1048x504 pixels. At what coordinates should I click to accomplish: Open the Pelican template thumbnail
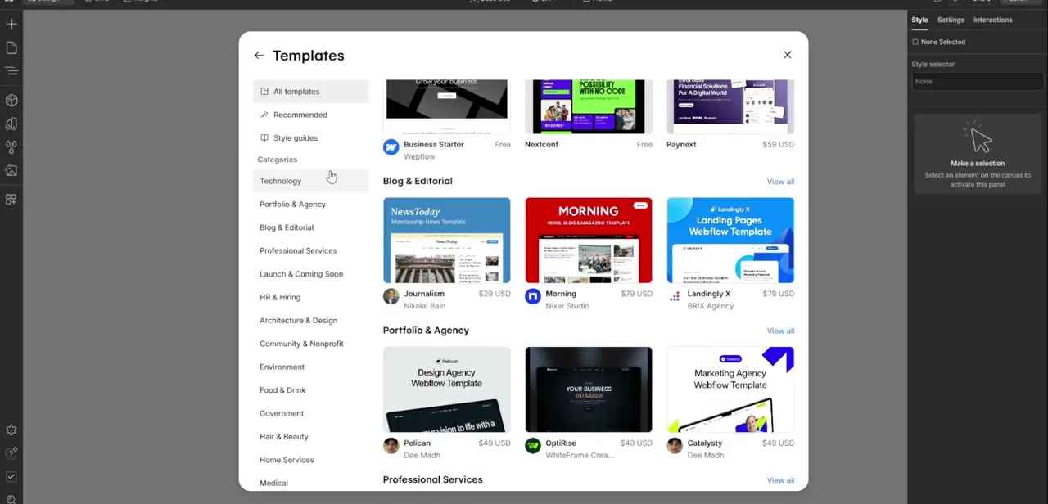[x=447, y=389]
